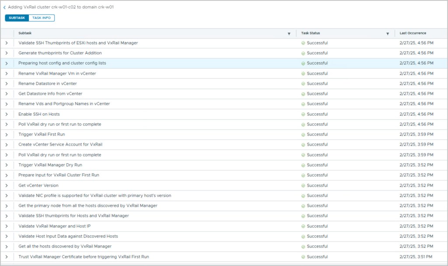This screenshot has width=448, height=266.
Task: Click success icon for Trigger VxRail First Run
Action: coord(303,134)
